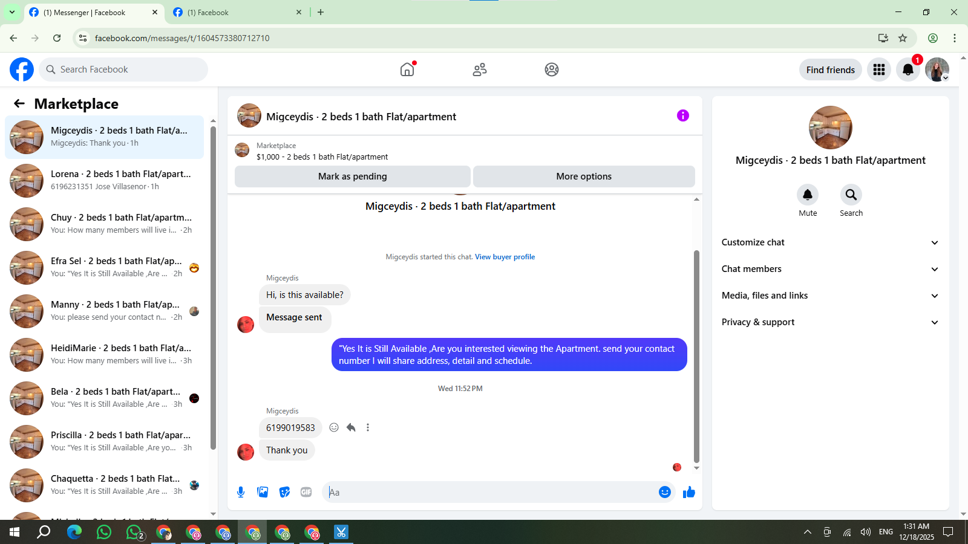Open the tab search dropdown arrow
Image resolution: width=968 pixels, height=544 pixels.
(x=11, y=12)
